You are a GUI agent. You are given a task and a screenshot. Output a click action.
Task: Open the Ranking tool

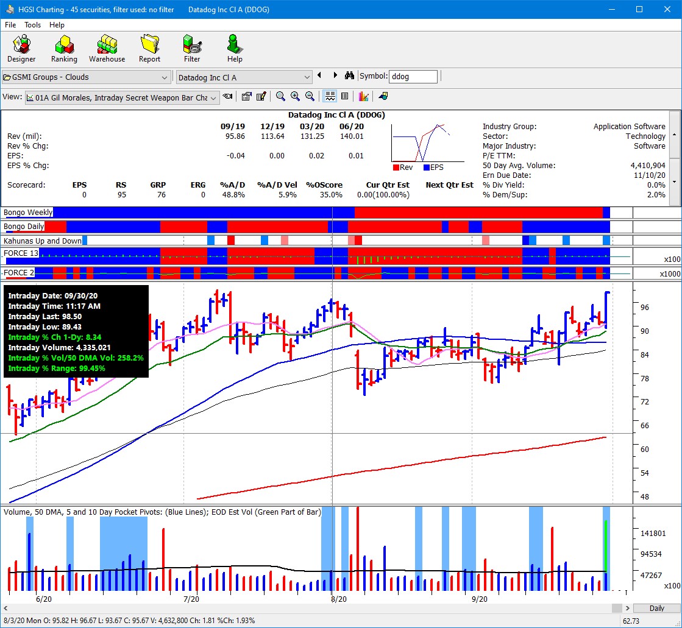64,49
